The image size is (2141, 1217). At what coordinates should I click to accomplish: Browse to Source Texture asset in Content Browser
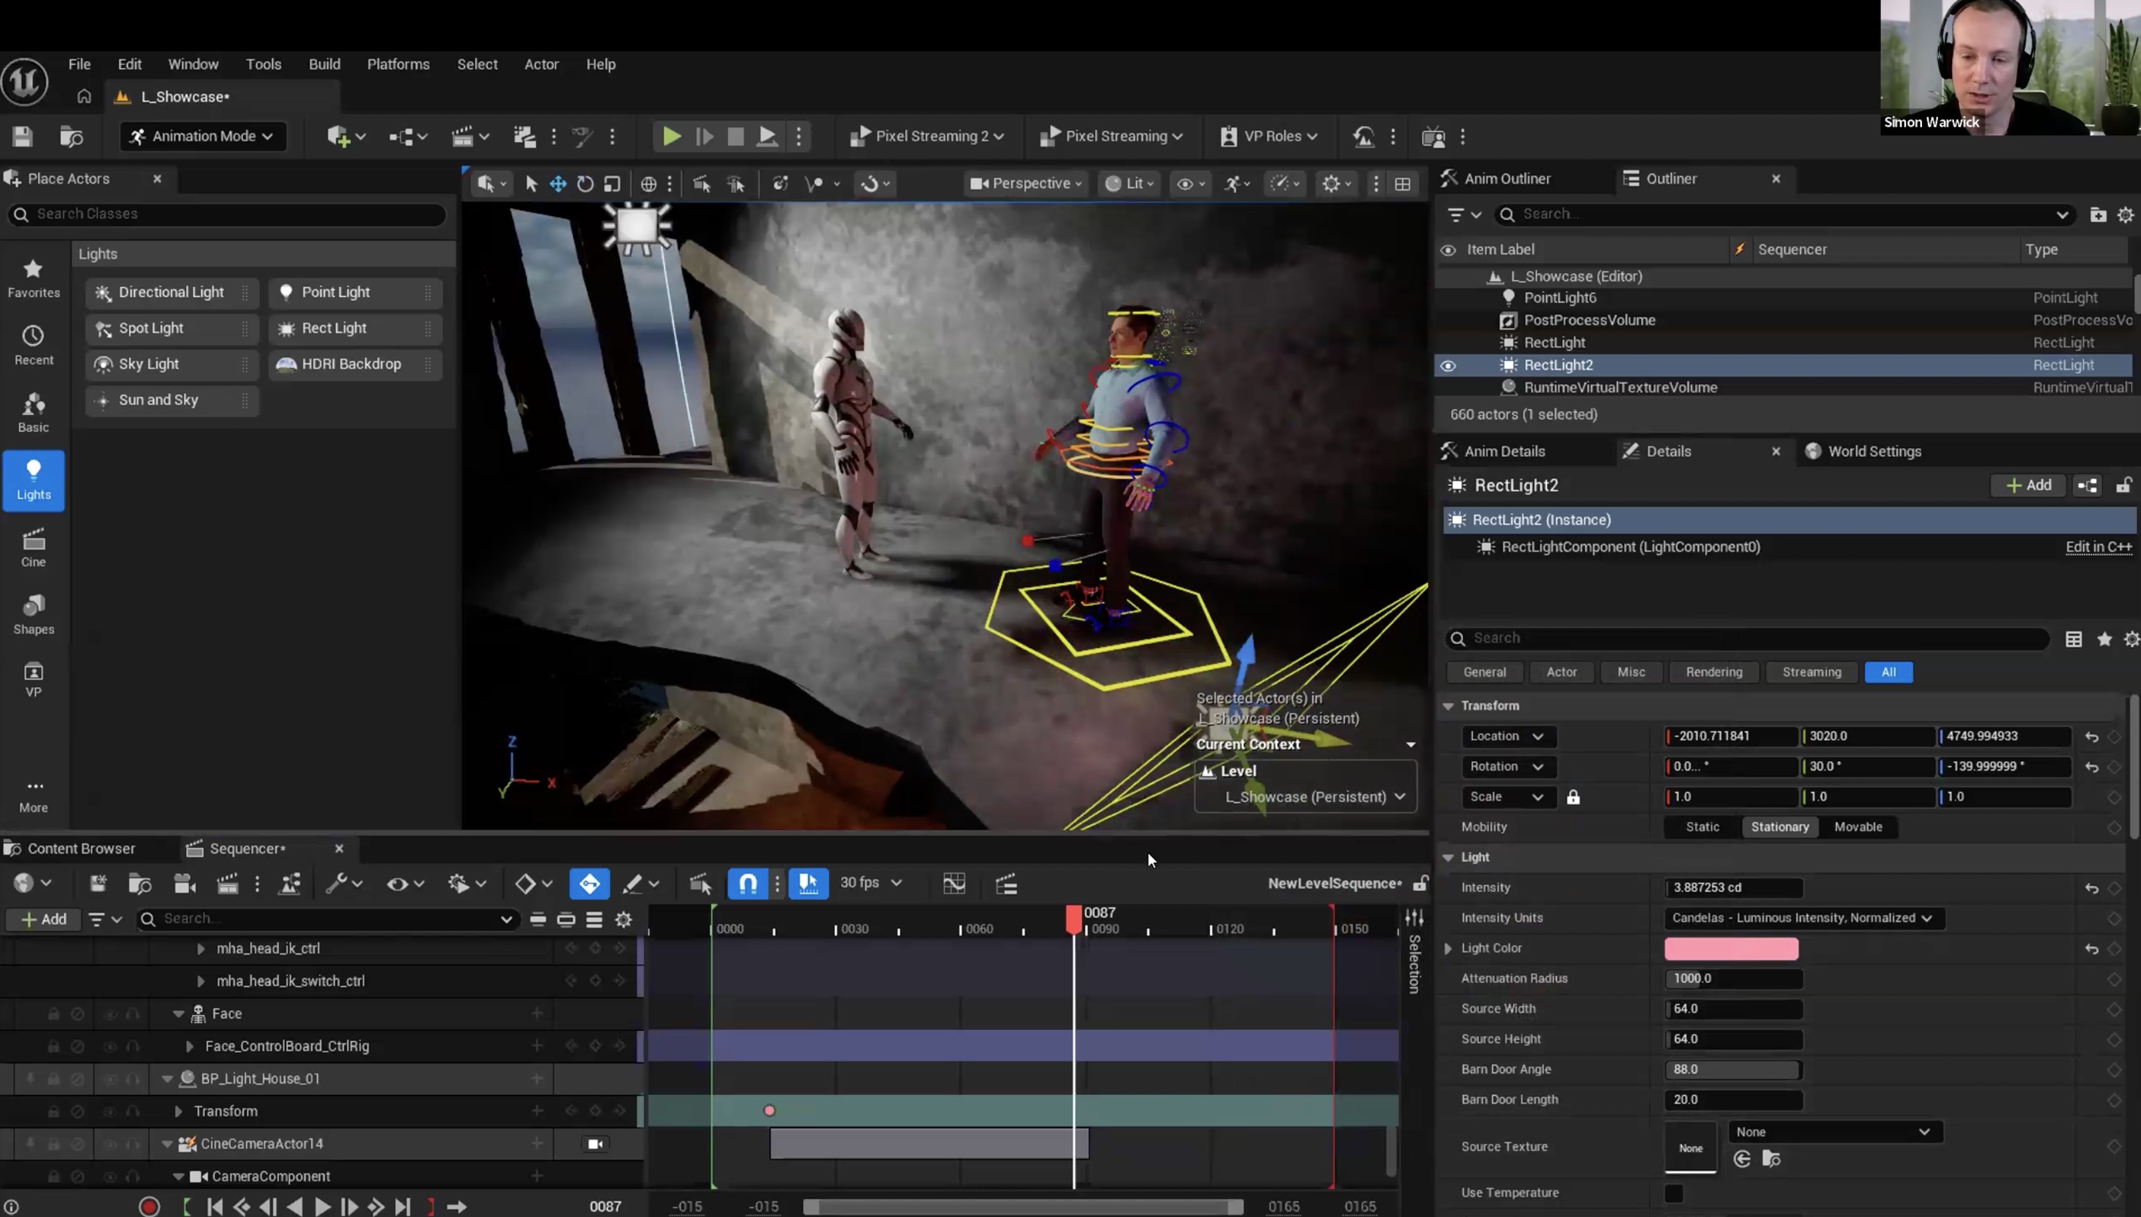pyautogui.click(x=1771, y=1158)
